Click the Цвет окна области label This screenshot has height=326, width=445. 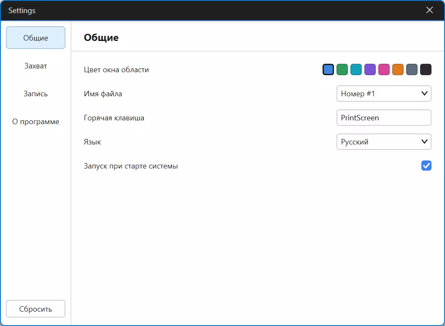pos(117,70)
